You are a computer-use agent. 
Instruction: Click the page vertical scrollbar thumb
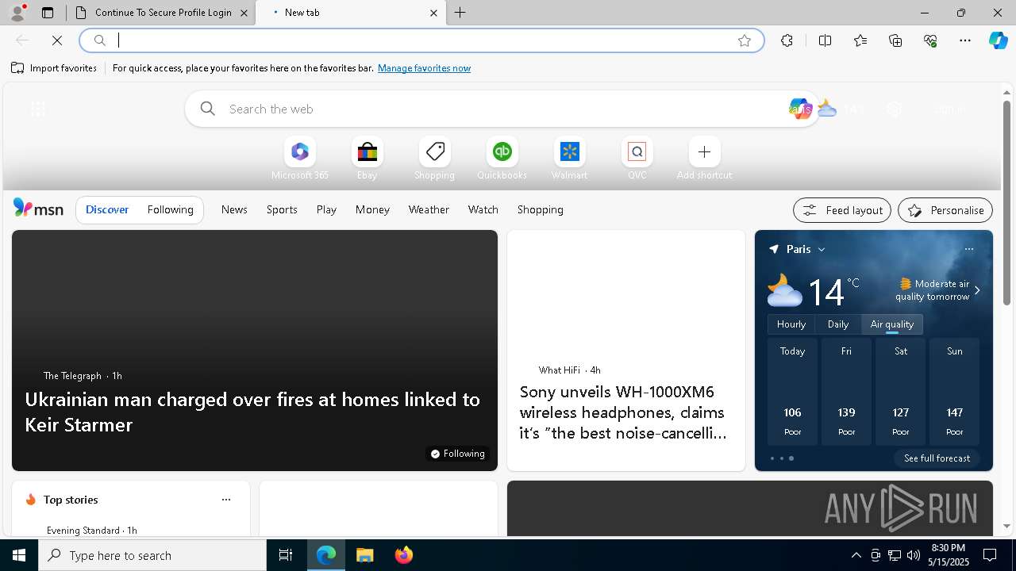(x=1006, y=202)
